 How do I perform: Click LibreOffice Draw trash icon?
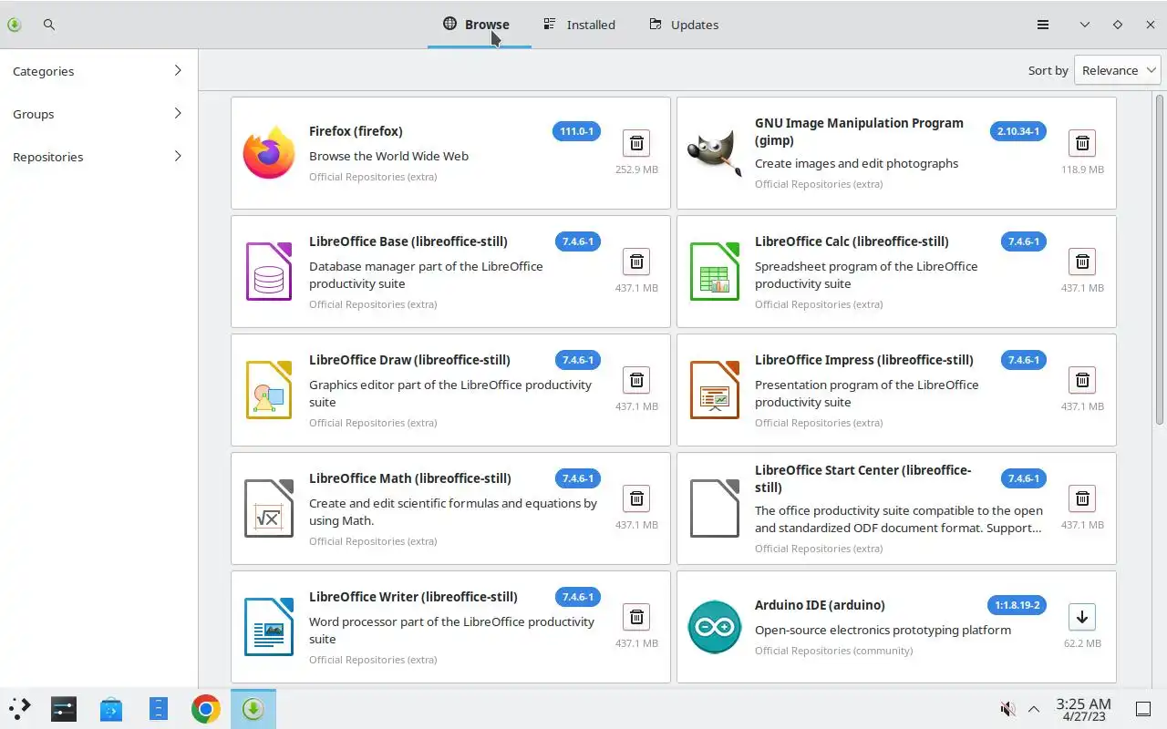pyautogui.click(x=636, y=380)
